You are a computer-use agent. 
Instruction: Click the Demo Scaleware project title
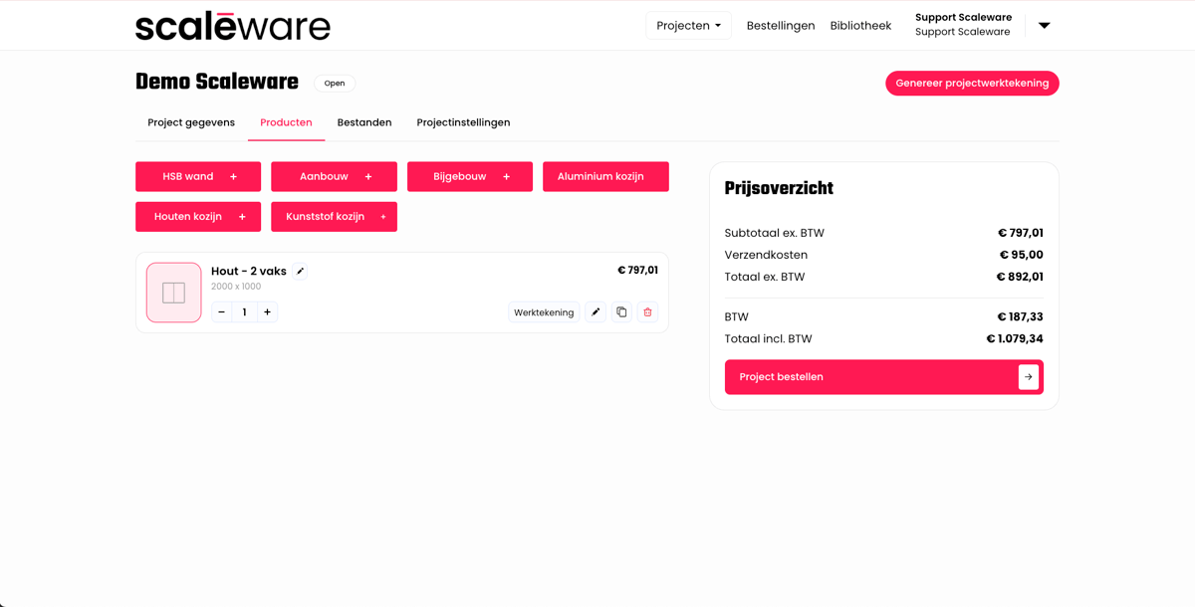tap(217, 83)
